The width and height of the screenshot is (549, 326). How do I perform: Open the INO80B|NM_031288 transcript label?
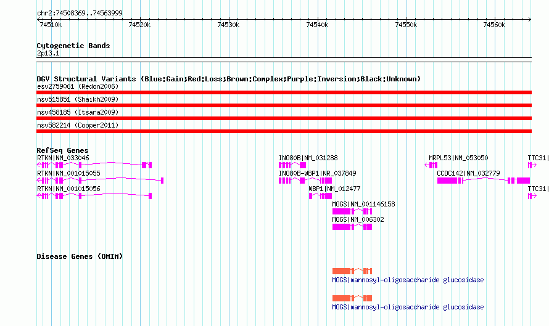[308, 158]
